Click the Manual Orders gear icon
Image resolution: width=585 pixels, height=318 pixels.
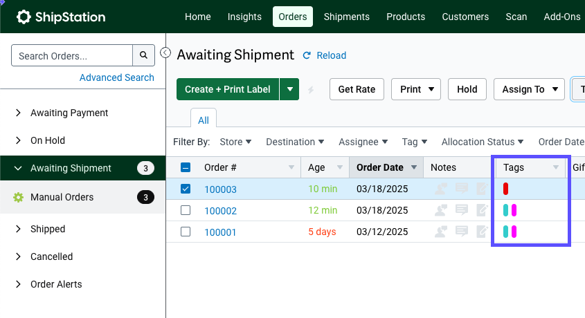click(19, 198)
